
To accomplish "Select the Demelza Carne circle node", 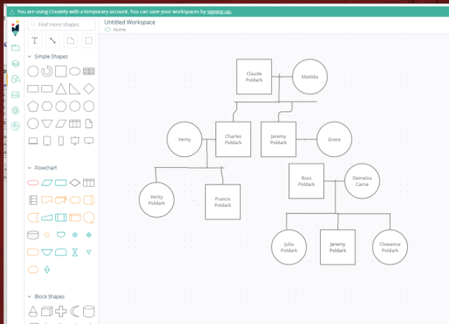I will [x=363, y=181].
